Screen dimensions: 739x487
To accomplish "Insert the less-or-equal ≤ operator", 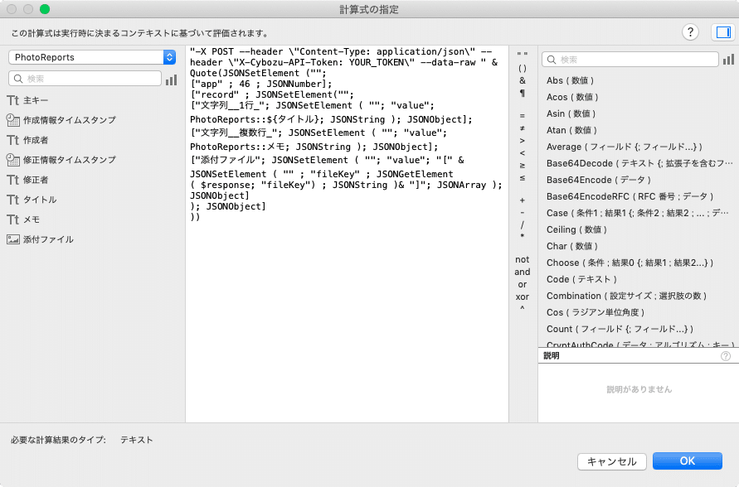I will [523, 178].
